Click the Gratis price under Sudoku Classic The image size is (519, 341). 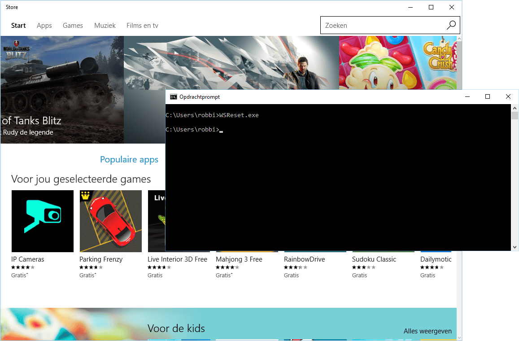click(359, 275)
